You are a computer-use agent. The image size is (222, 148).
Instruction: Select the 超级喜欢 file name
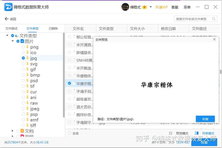coord(85,99)
